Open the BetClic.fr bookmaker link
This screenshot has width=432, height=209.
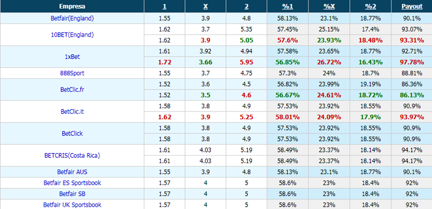pos(72,90)
